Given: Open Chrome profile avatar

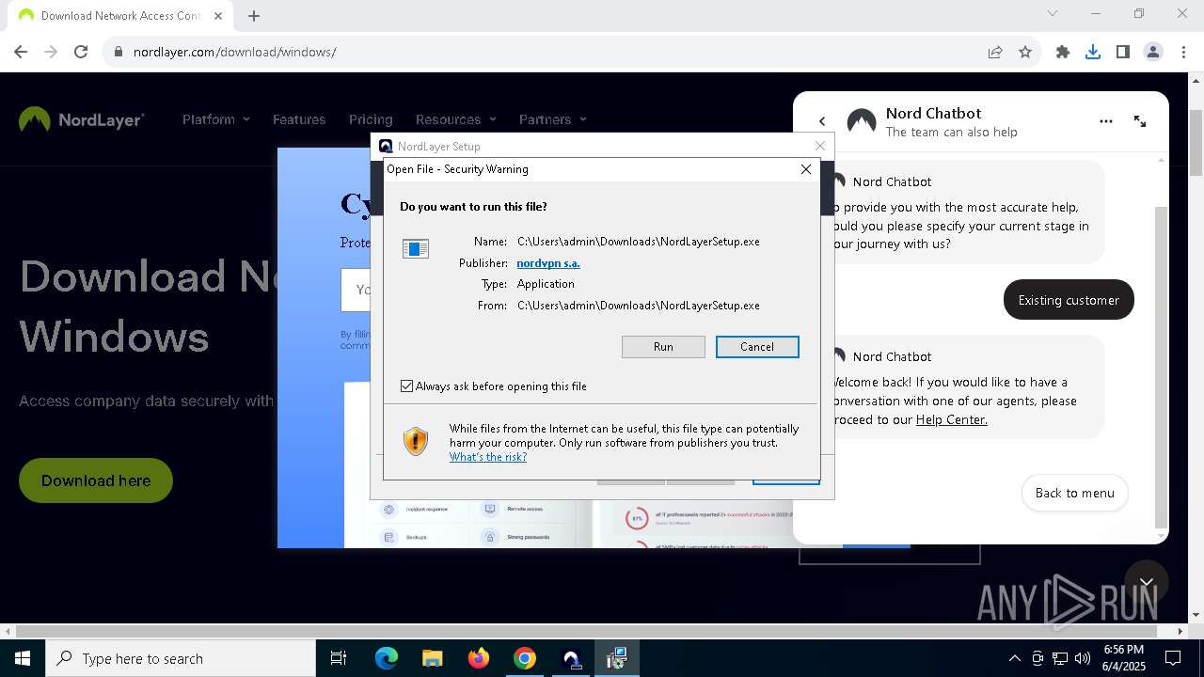Looking at the screenshot, I should pyautogui.click(x=1153, y=52).
